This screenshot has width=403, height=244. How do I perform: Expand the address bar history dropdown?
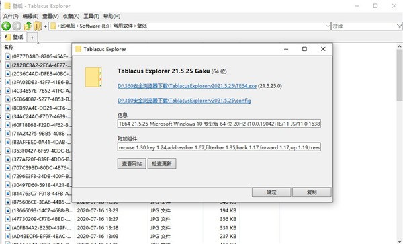(328, 26)
